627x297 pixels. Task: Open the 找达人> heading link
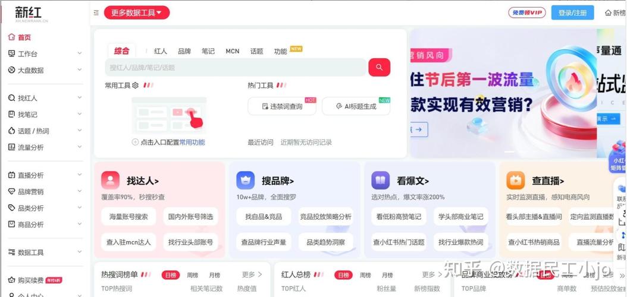pyautogui.click(x=143, y=181)
